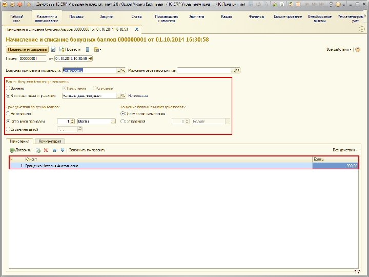369x277 pixels.
Task: Switch to the Комментарий tab
Action: pyautogui.click(x=50, y=141)
